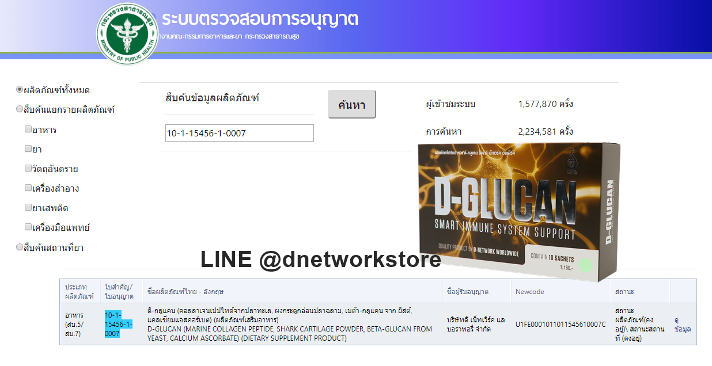The image size is (712, 366).
Task: Click the การค้นหา counter label
Action: [444, 132]
